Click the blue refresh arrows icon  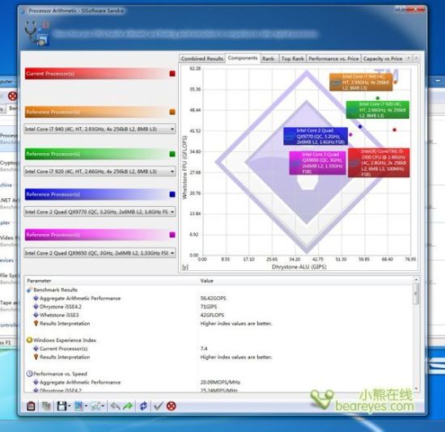click(x=143, y=406)
